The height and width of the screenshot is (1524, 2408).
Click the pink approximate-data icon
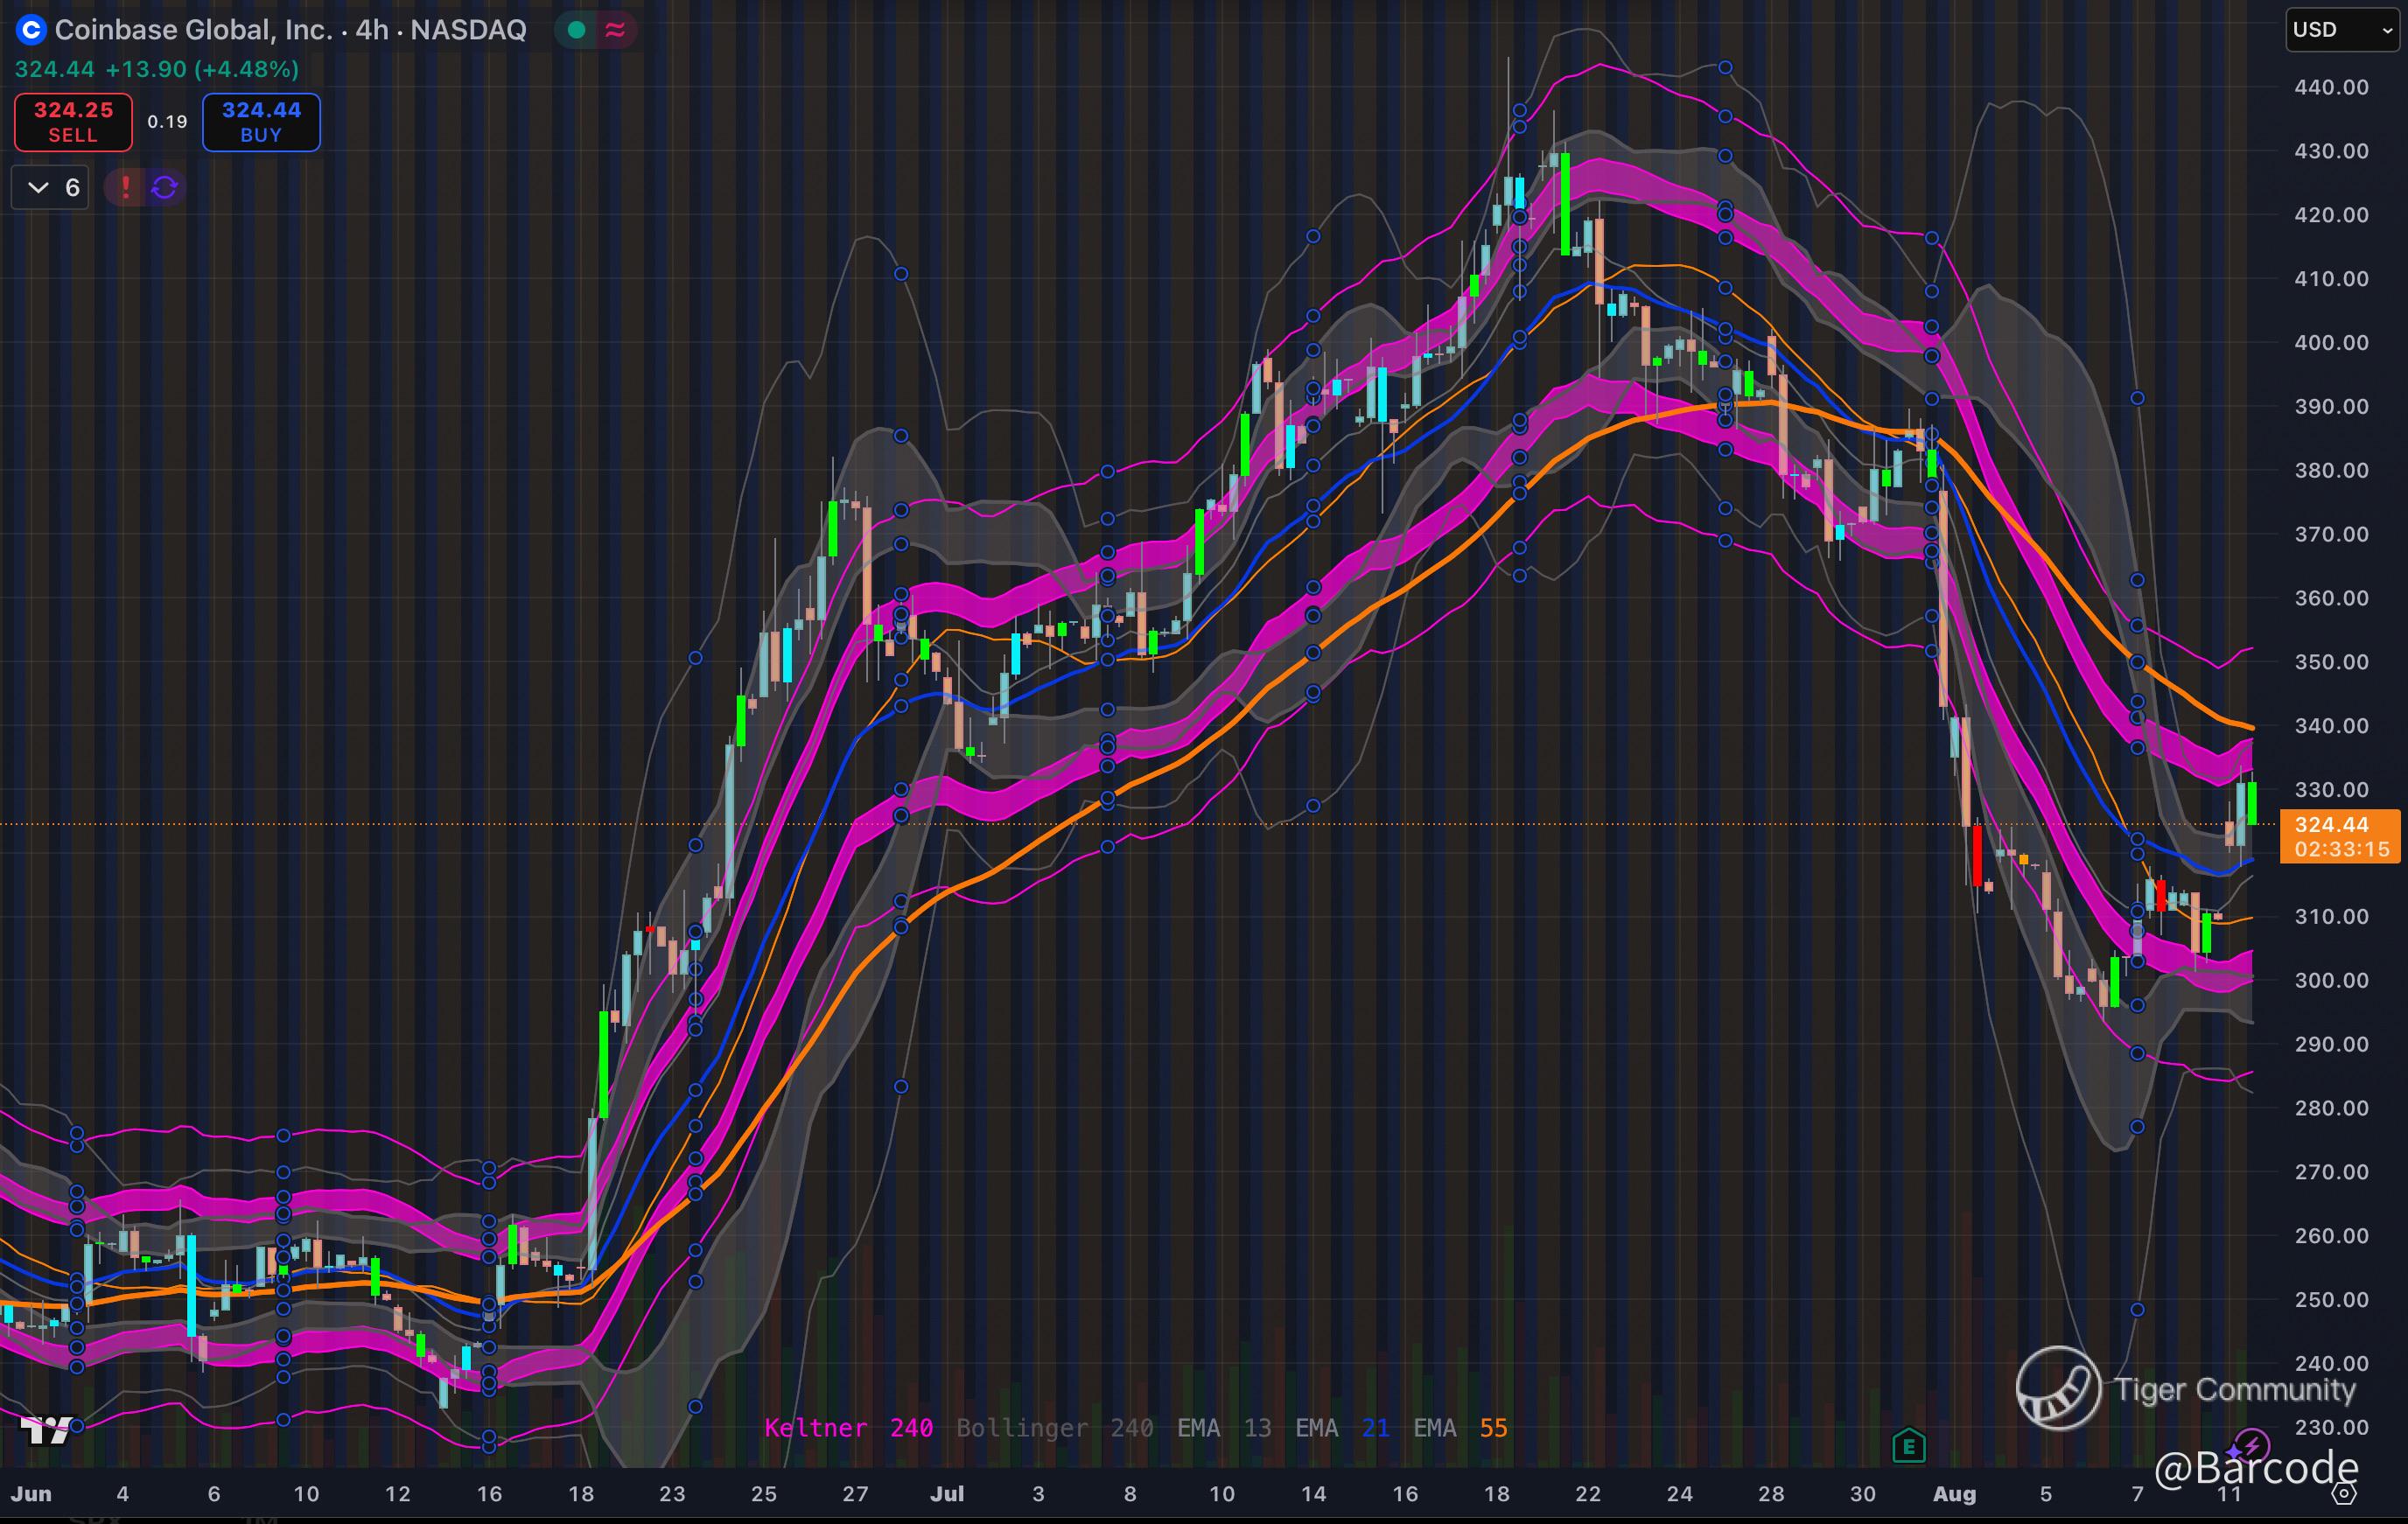pos(615,30)
